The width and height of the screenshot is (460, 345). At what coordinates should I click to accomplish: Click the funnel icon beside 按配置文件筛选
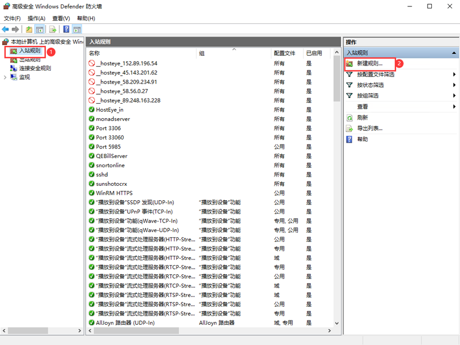click(349, 75)
